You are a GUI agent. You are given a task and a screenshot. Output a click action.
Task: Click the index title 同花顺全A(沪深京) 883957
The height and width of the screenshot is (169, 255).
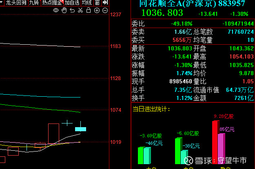[192, 4]
